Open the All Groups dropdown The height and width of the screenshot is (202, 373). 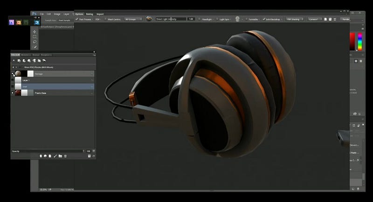(x=133, y=19)
